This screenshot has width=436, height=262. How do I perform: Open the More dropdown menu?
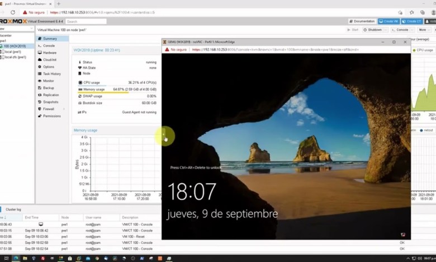tap(424, 30)
